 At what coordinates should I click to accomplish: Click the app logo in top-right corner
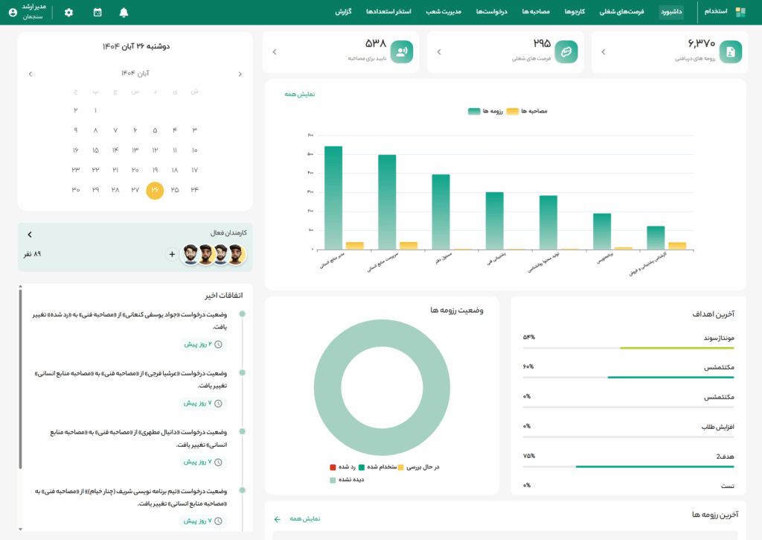coord(740,12)
